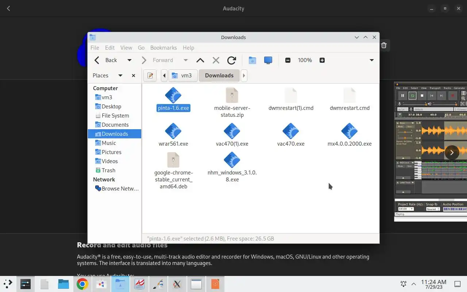Open the Computer toolbar icon

pos(268,60)
